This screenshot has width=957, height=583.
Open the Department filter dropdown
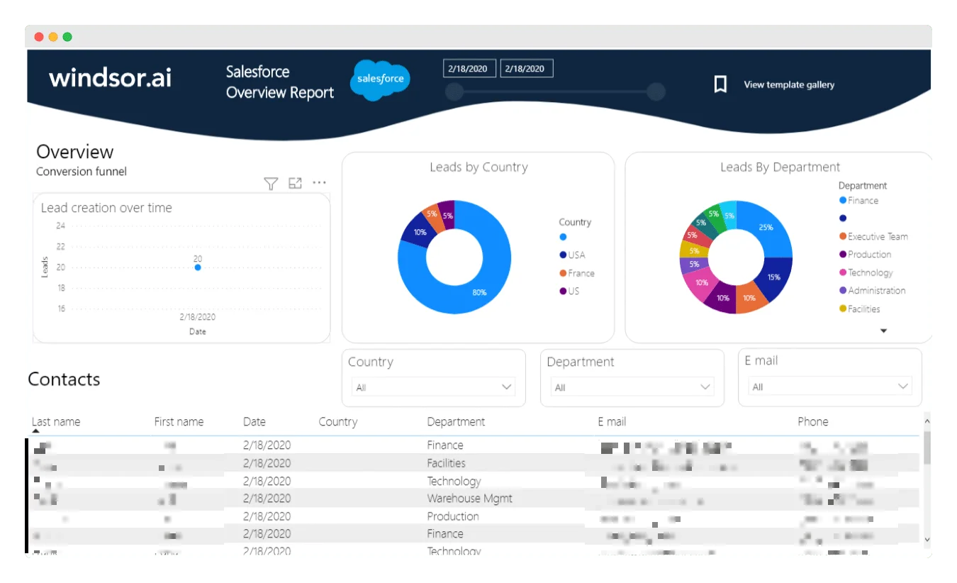[632, 387]
